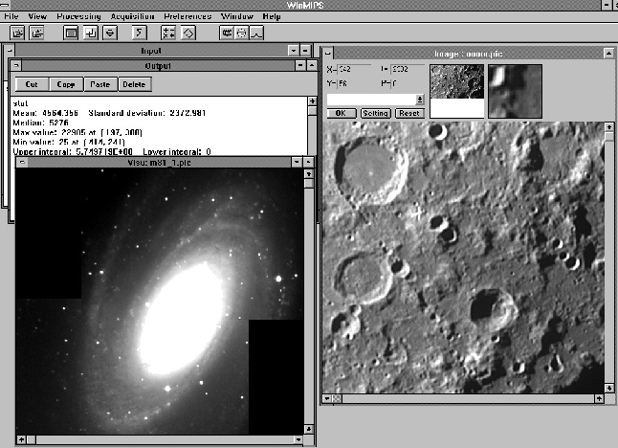Image resolution: width=618 pixels, height=448 pixels.
Task: Open the Visu m81 window control menu
Action: point(22,163)
